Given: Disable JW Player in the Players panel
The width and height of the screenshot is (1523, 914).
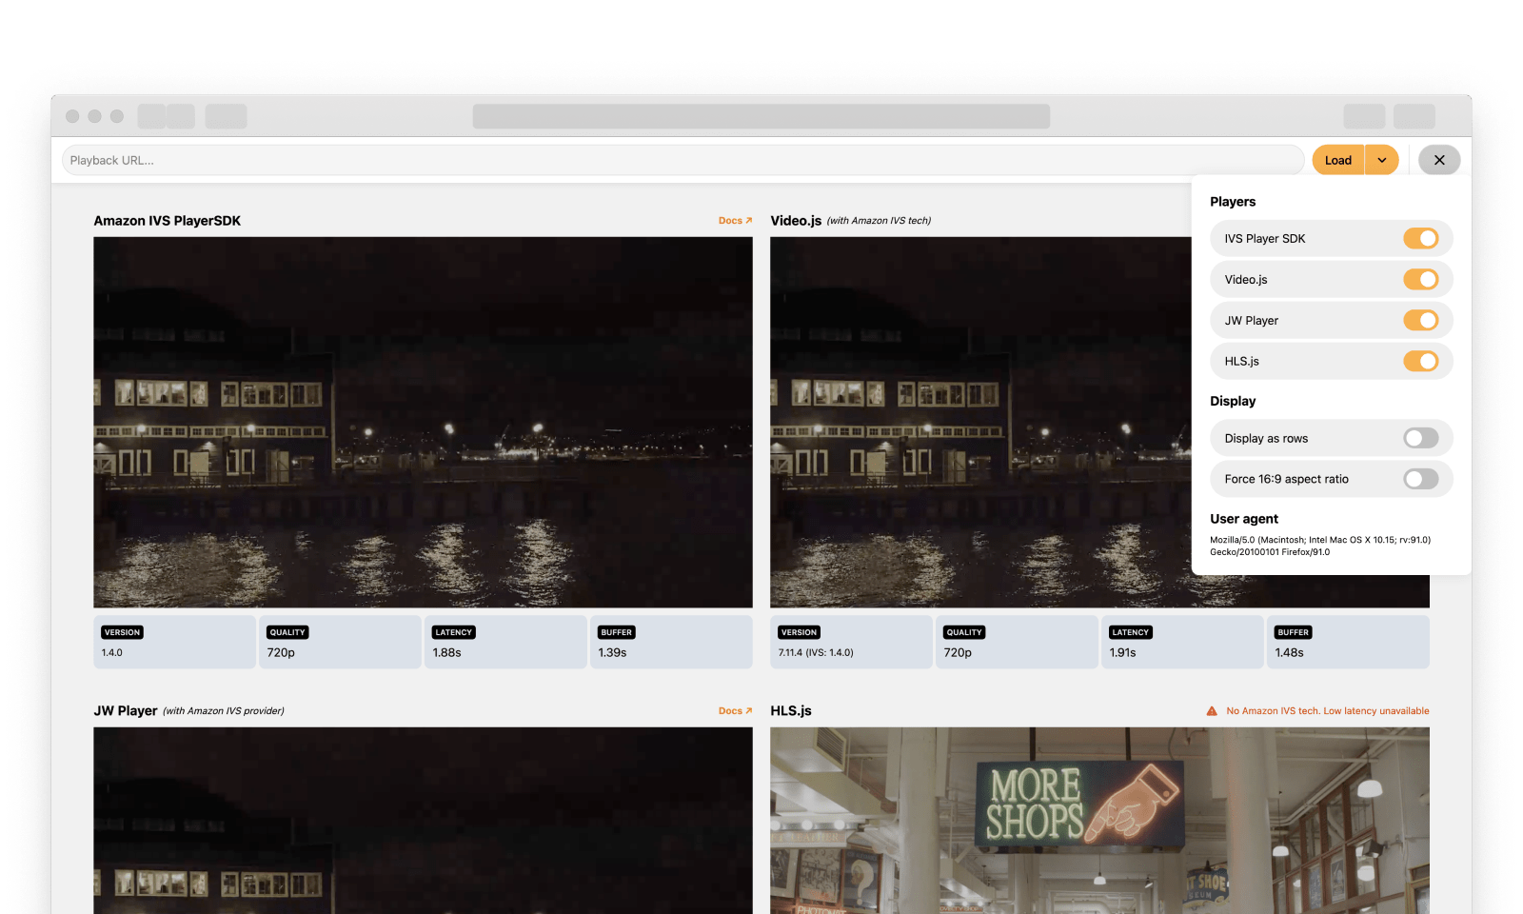Looking at the screenshot, I should coord(1422,320).
